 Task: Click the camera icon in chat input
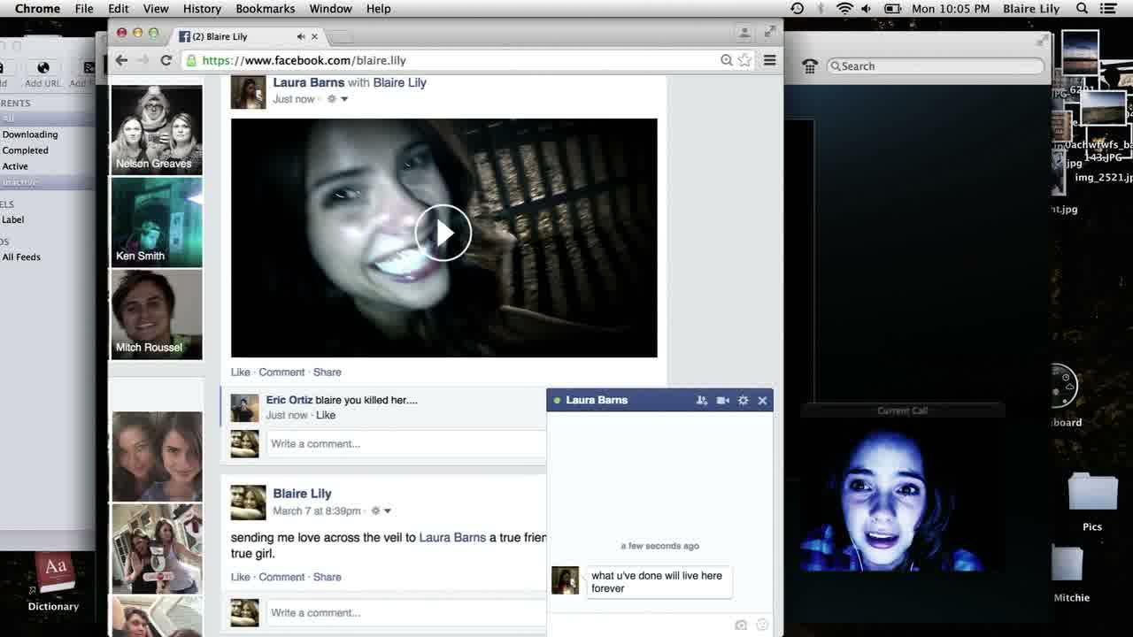point(741,625)
